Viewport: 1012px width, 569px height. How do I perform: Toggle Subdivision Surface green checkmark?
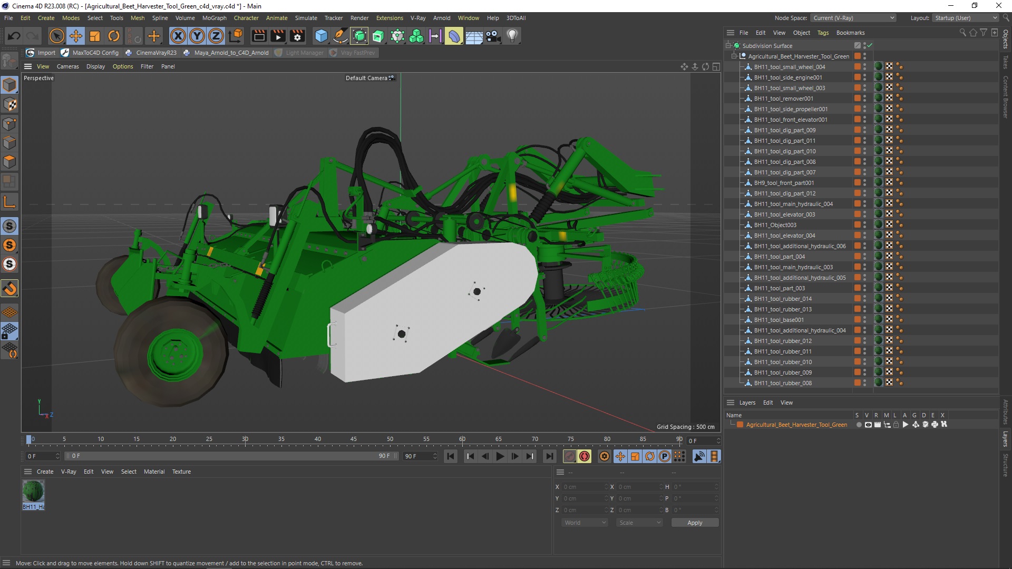(x=870, y=45)
